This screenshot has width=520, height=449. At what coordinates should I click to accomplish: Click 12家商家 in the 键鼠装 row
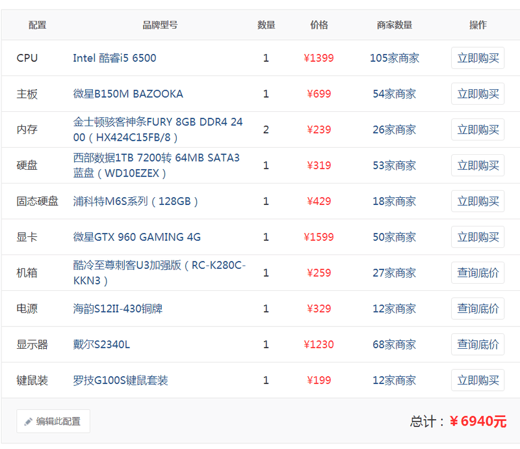pyautogui.click(x=395, y=380)
